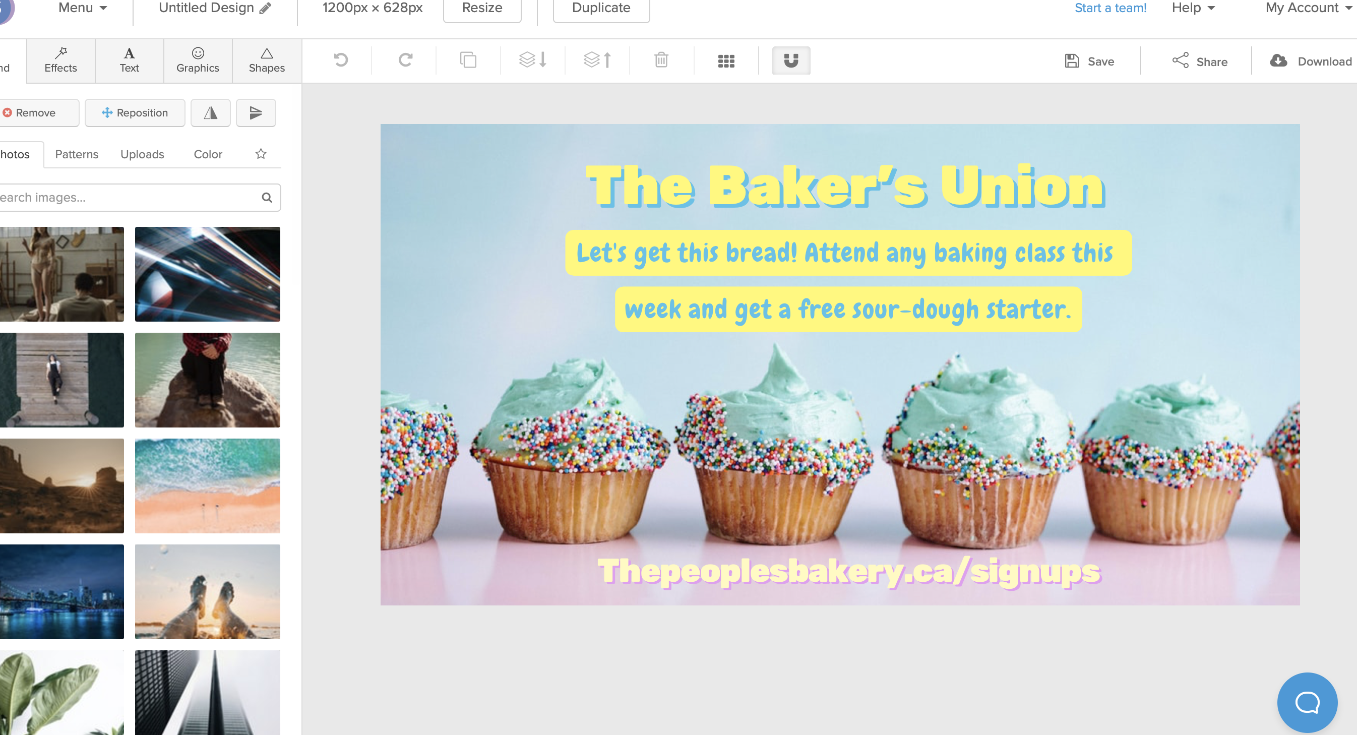Click the Delete element icon
The height and width of the screenshot is (735, 1357).
pos(660,60)
